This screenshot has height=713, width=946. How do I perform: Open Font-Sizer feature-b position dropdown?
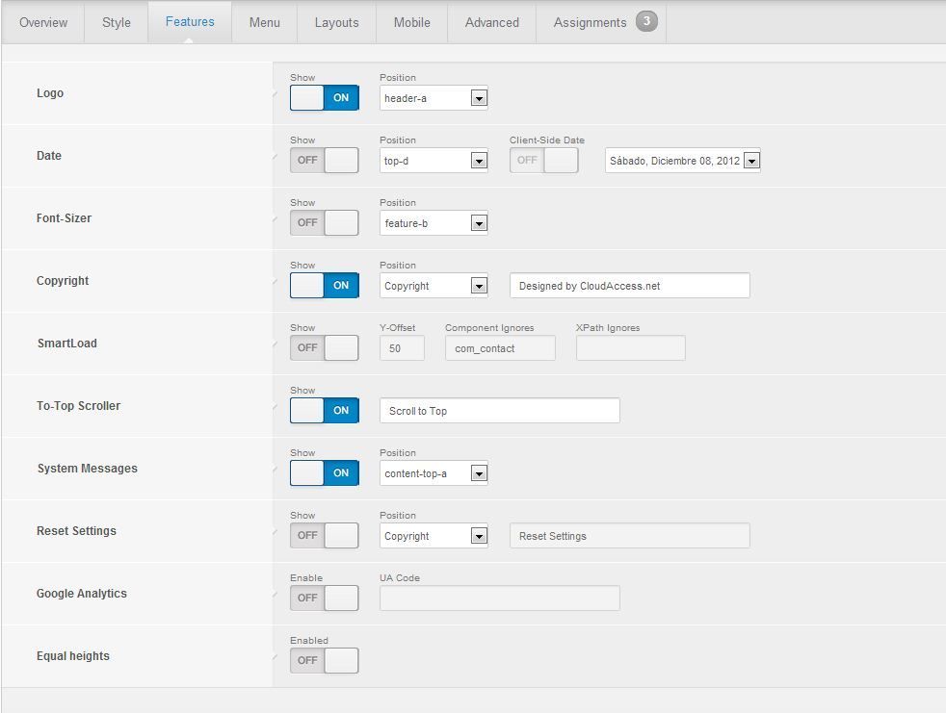[x=434, y=223]
